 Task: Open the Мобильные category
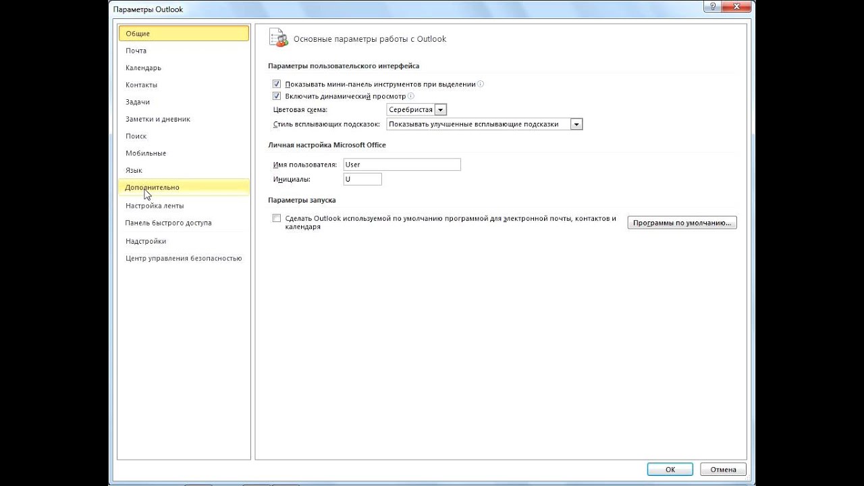coord(184,153)
